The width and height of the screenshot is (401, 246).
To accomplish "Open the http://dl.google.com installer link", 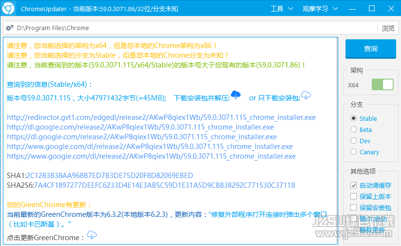I will [141, 127].
